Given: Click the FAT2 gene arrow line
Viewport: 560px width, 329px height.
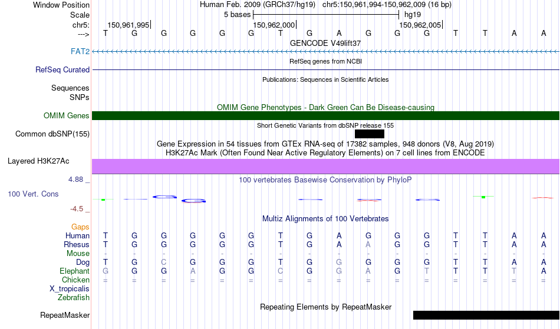Looking at the screenshot, I should (326, 52).
